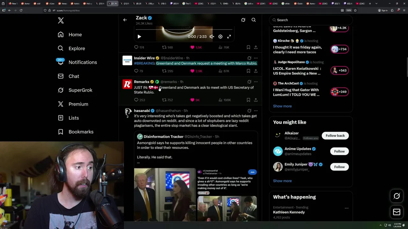Play the video in the top post
Screen dimensions: 408x229
pos(139,37)
